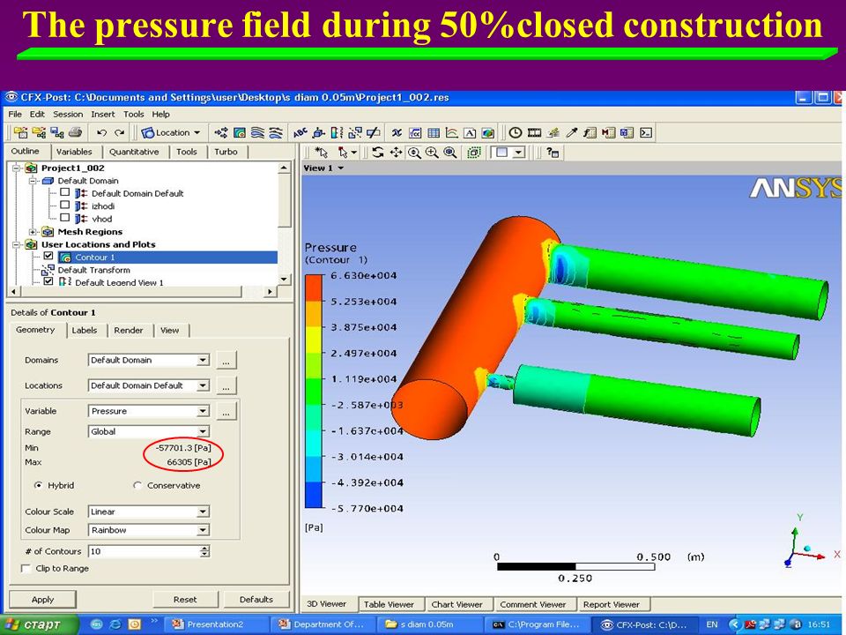846x635 pixels.
Task: Click the Pan view icon in viewer toolbar
Action: tap(396, 153)
